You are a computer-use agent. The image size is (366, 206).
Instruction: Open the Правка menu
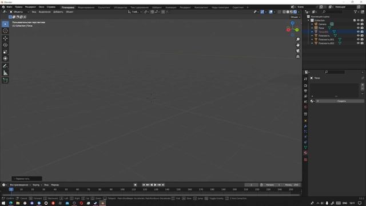pos(19,7)
